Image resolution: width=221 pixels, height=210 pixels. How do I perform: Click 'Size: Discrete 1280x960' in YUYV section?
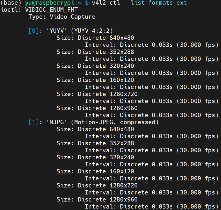pyautogui.click(x=97, y=108)
